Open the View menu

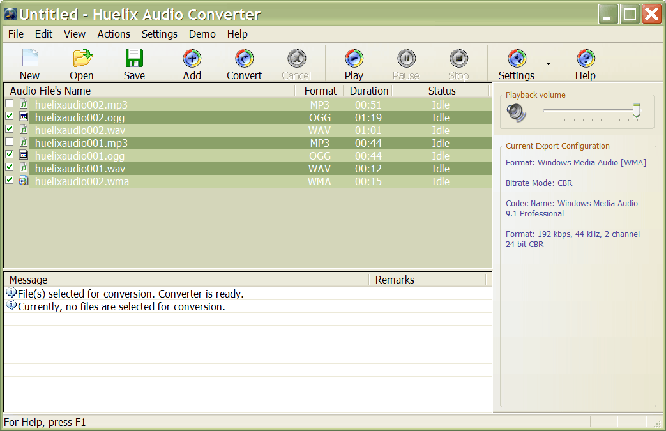(x=75, y=34)
